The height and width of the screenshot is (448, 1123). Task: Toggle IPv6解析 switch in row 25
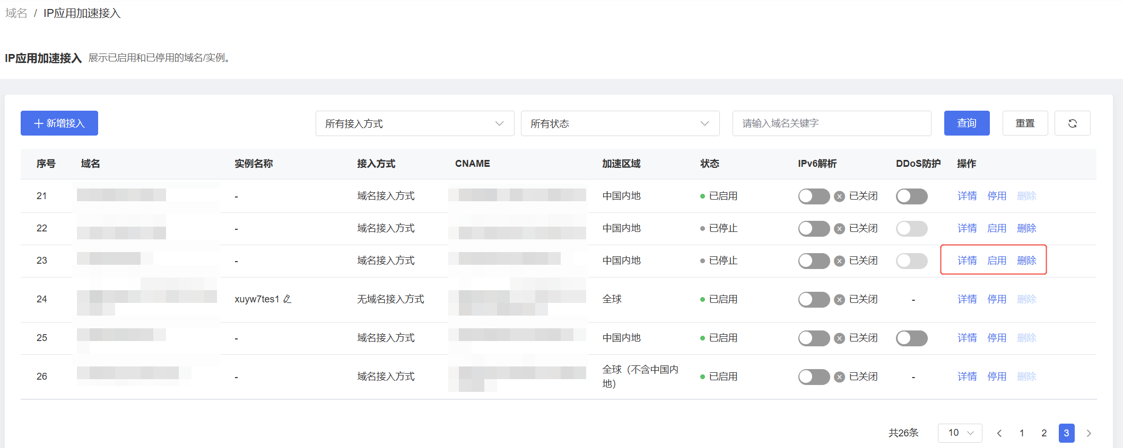click(814, 338)
